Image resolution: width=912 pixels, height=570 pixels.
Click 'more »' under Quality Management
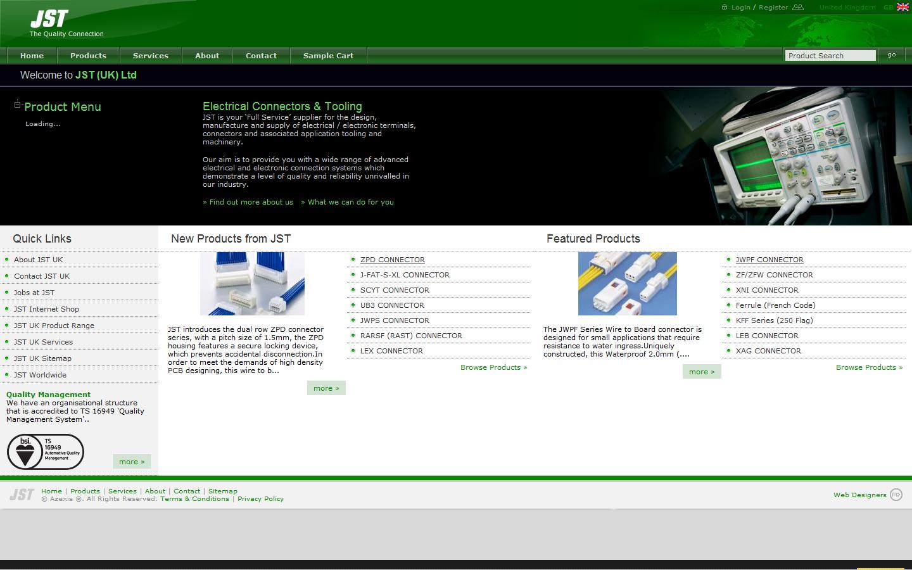[132, 461]
